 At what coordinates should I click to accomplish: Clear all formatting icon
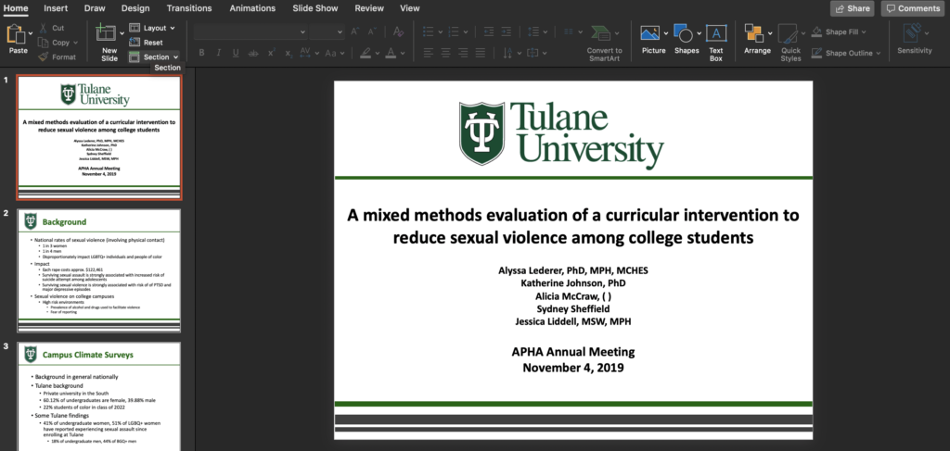398,31
